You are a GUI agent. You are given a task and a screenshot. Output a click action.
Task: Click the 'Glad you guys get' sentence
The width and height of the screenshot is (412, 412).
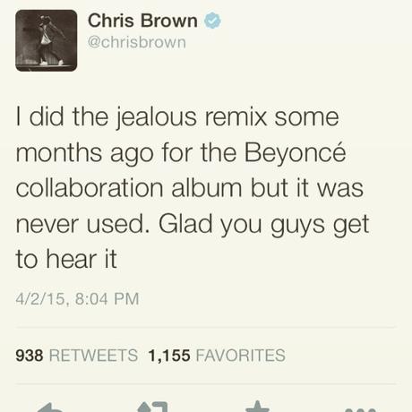(264, 225)
